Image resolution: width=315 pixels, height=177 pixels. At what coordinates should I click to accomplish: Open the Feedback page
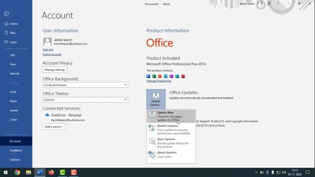[x=16, y=150]
